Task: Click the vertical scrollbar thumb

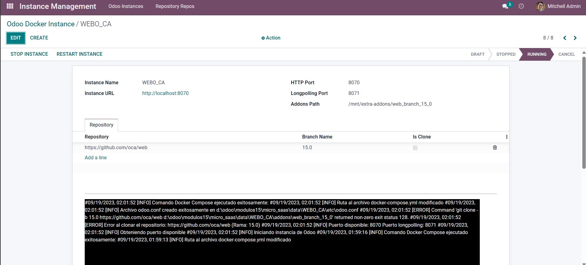Action: click(584, 112)
